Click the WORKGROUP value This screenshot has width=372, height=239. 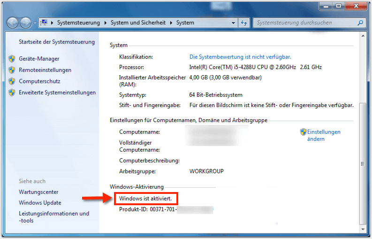[206, 171]
